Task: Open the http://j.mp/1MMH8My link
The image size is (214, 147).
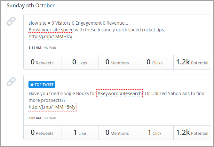Action: coord(52,107)
